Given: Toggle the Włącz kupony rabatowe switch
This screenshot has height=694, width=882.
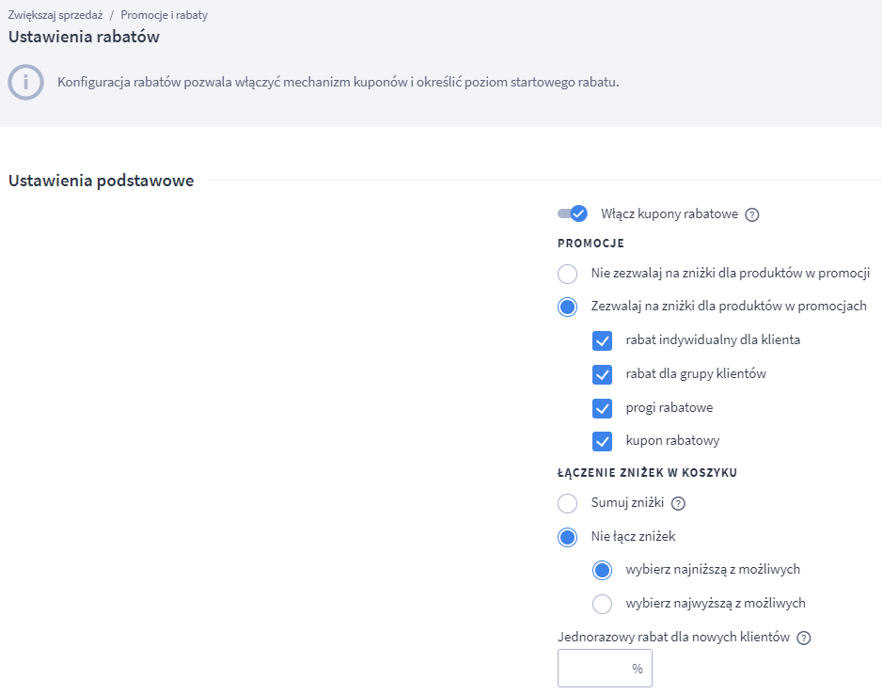Looking at the screenshot, I should pyautogui.click(x=572, y=213).
